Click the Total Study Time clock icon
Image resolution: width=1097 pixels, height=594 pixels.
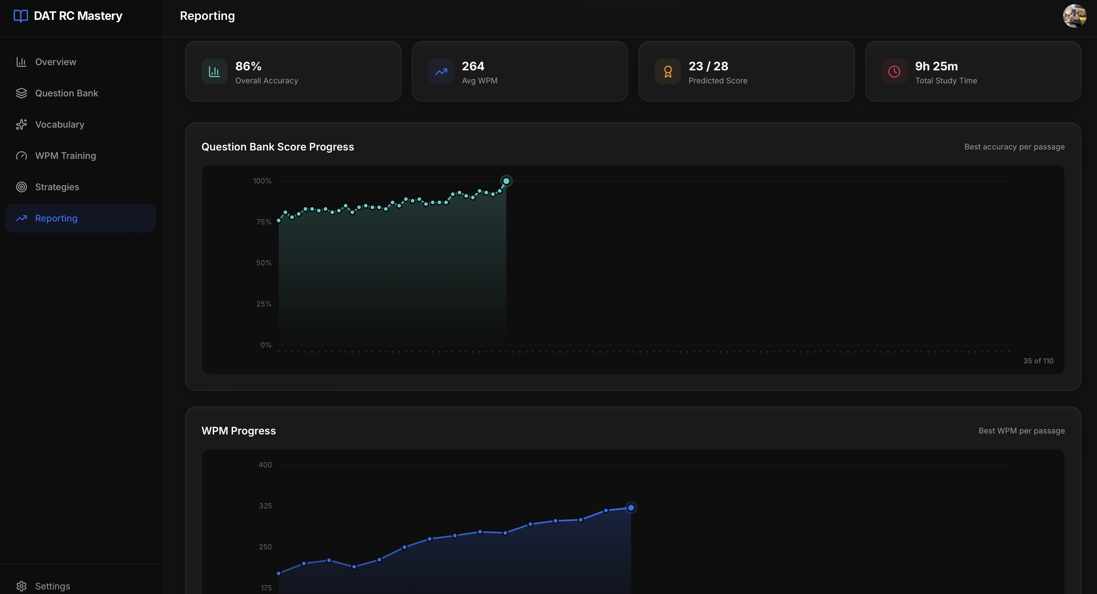pos(894,72)
